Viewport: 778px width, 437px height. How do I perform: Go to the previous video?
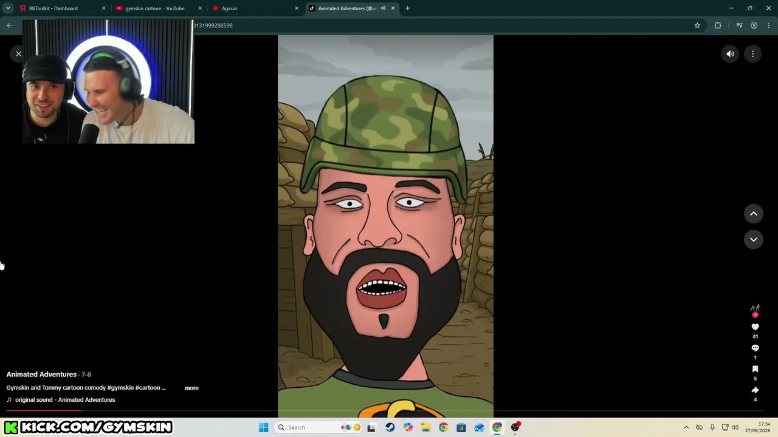coord(753,214)
